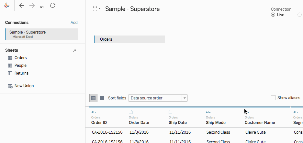Select the Live connection radio button
The image size is (303, 143).
[x=273, y=15]
